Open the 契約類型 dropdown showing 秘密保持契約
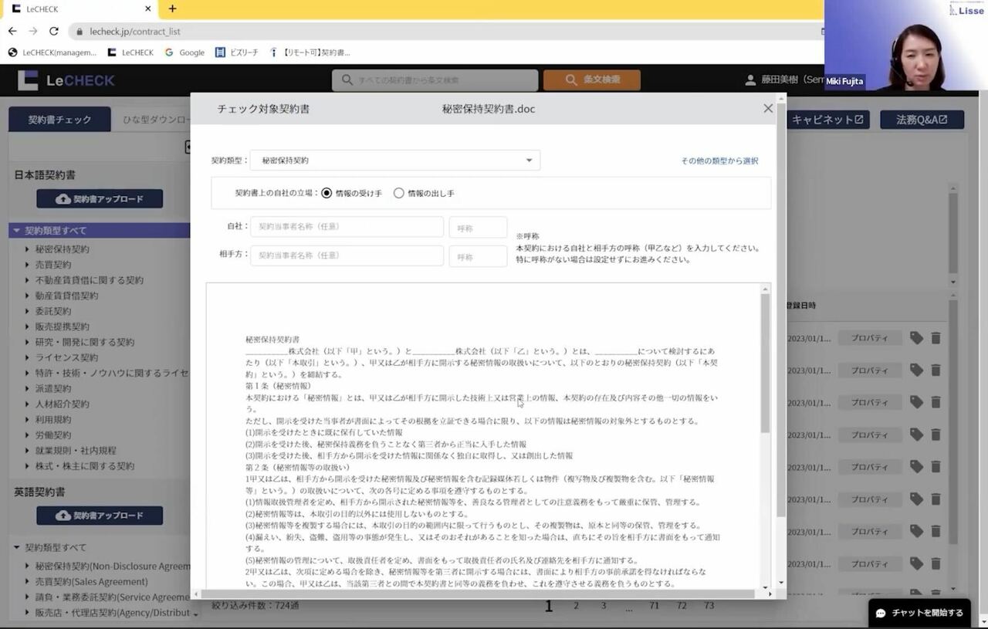 click(x=395, y=161)
